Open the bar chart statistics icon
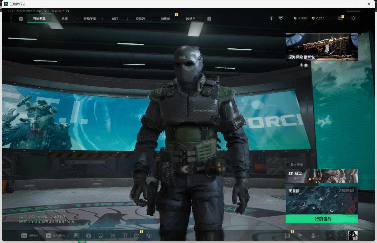The width and height of the screenshot is (377, 243). coord(288,235)
